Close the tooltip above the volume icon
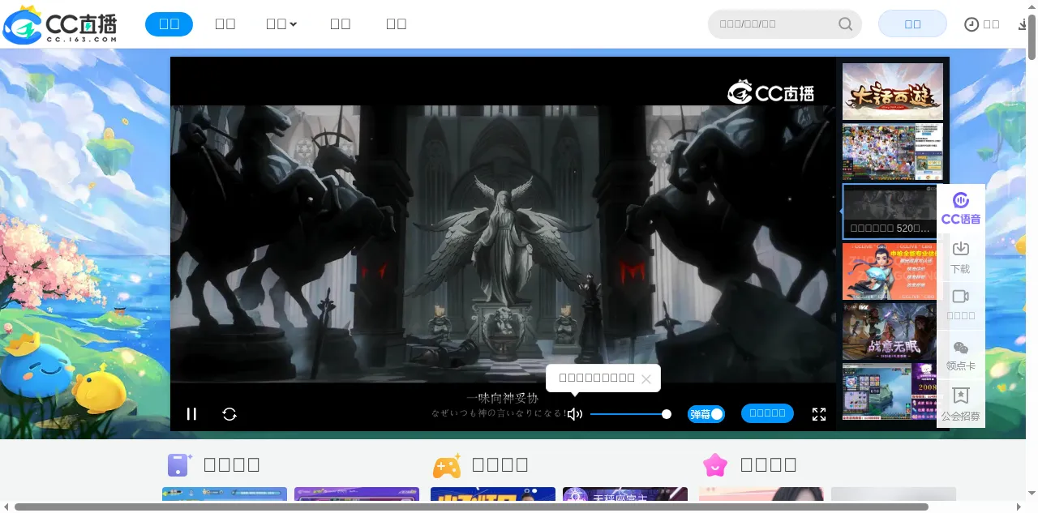 tap(646, 378)
